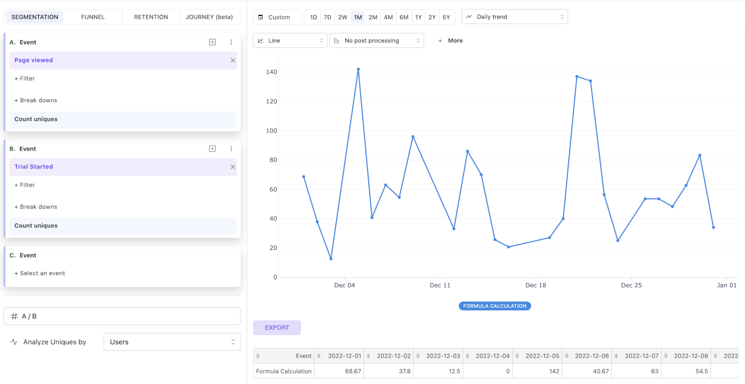Add break downs to Event B
745x384 pixels.
click(36, 207)
